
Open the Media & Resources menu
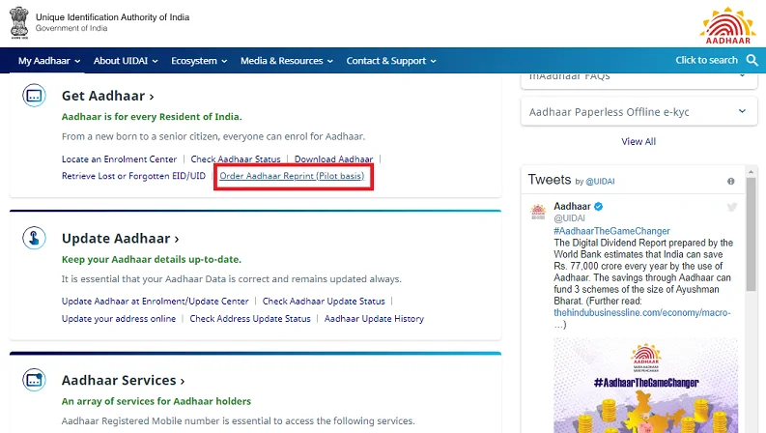tap(287, 61)
